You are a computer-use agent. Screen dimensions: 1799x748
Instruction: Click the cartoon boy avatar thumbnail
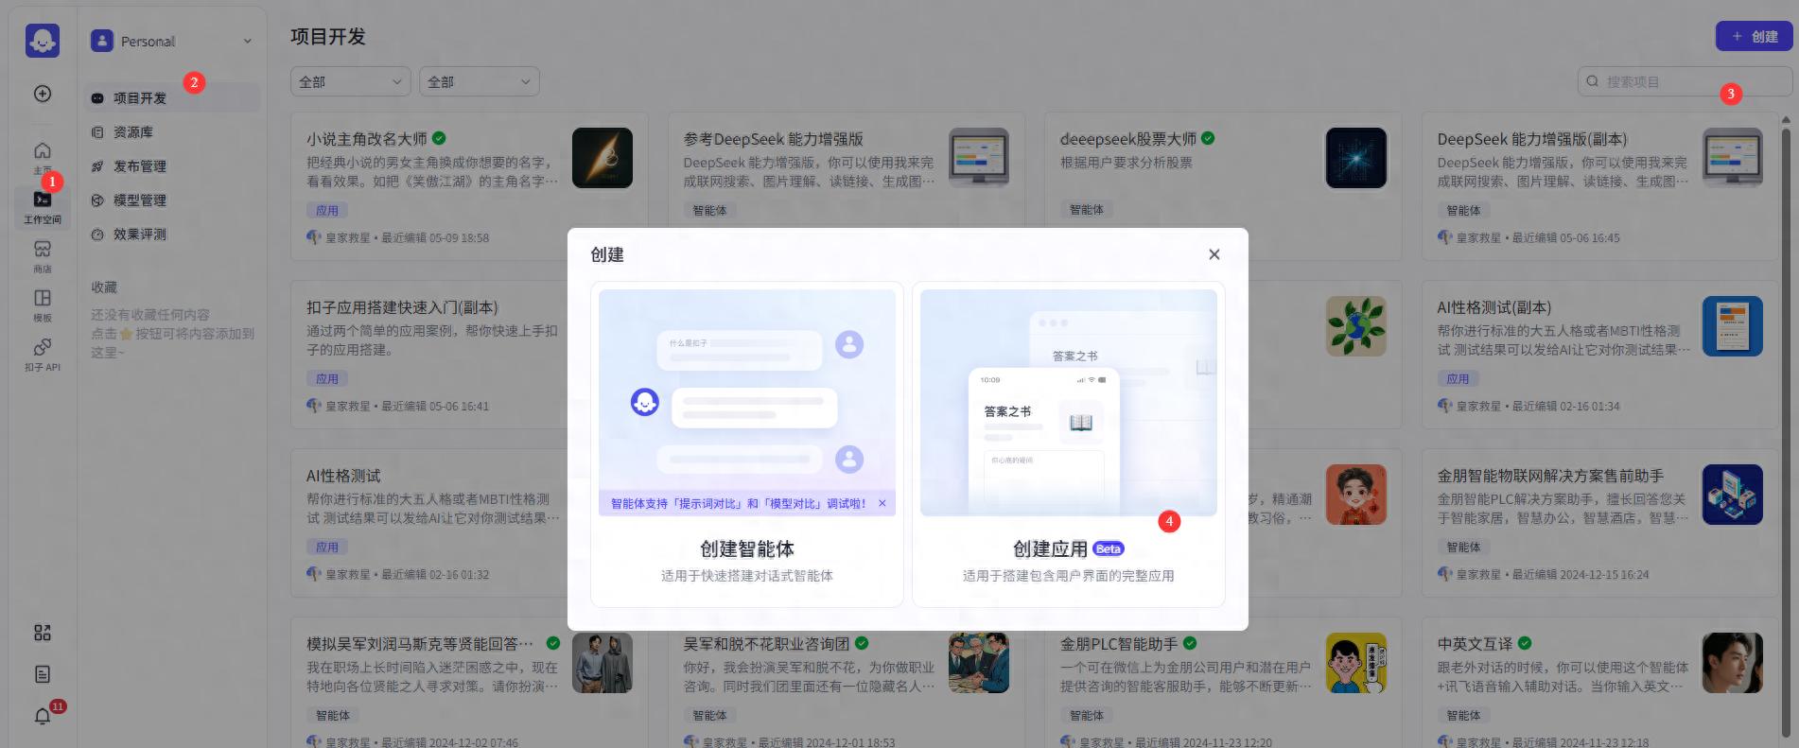coord(1356,495)
